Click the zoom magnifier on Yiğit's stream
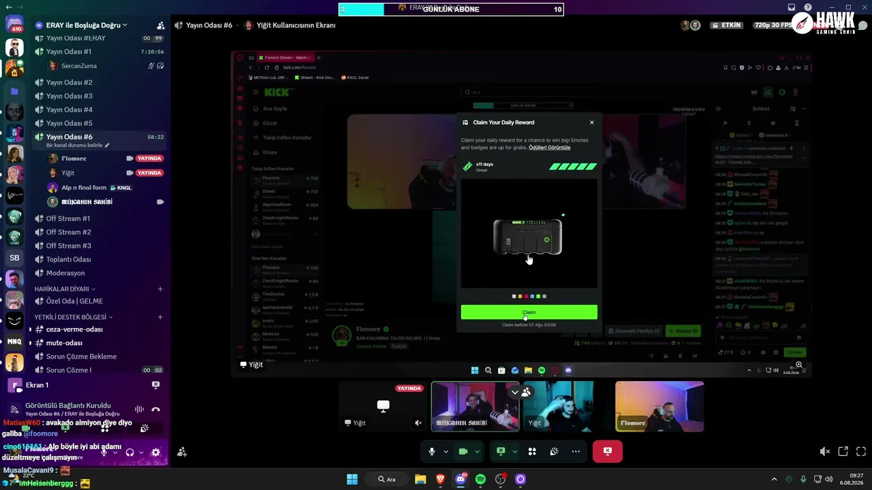872x490 pixels. tap(799, 365)
